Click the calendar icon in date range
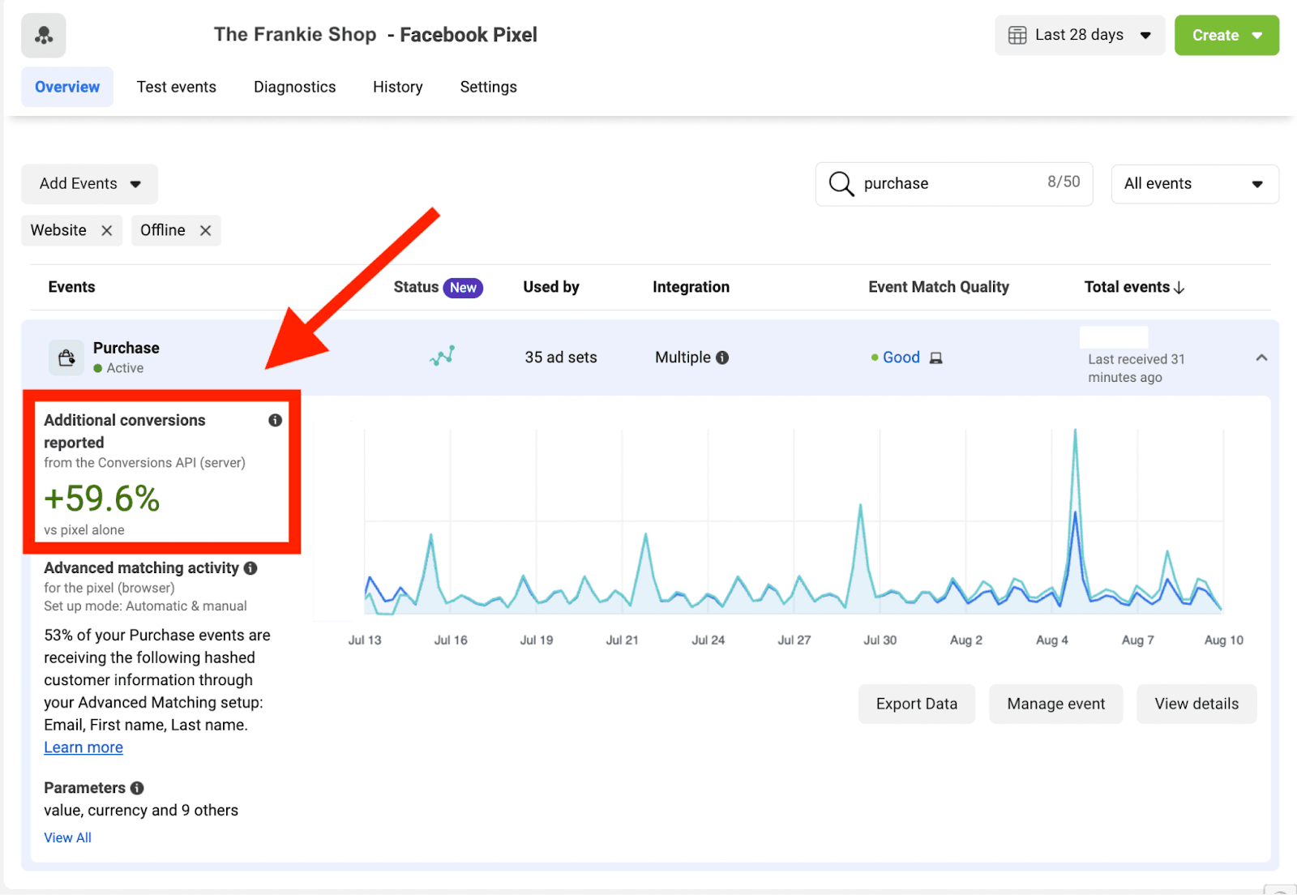The width and height of the screenshot is (1297, 895). click(x=1017, y=35)
